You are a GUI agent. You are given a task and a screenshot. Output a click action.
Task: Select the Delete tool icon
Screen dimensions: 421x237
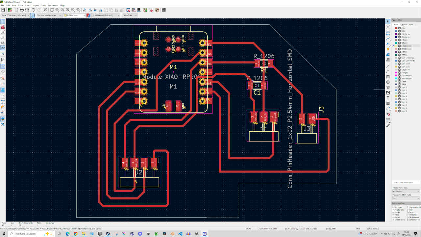point(388,114)
